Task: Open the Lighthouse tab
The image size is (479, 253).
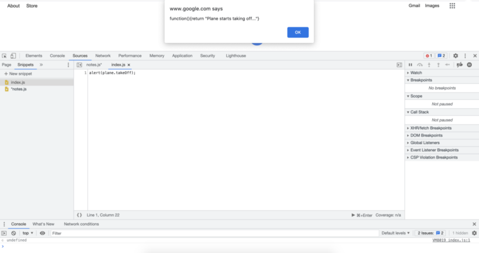Action: tap(236, 56)
